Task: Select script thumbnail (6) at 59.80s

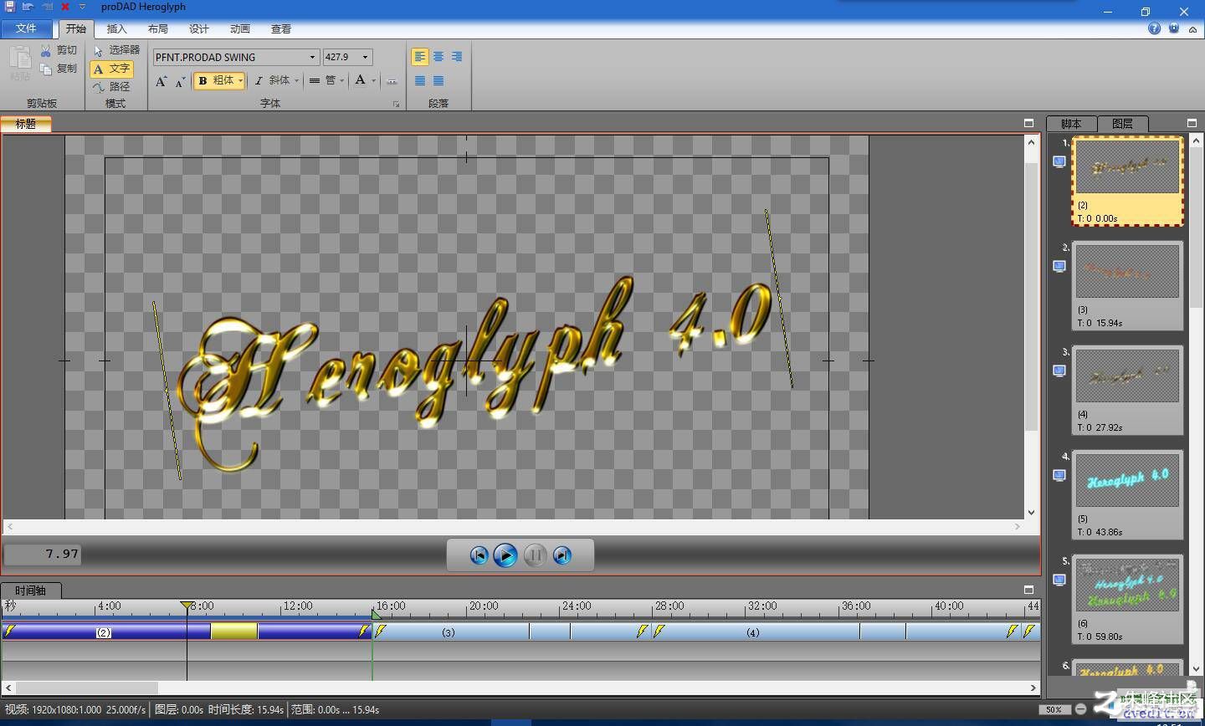Action: [1127, 600]
